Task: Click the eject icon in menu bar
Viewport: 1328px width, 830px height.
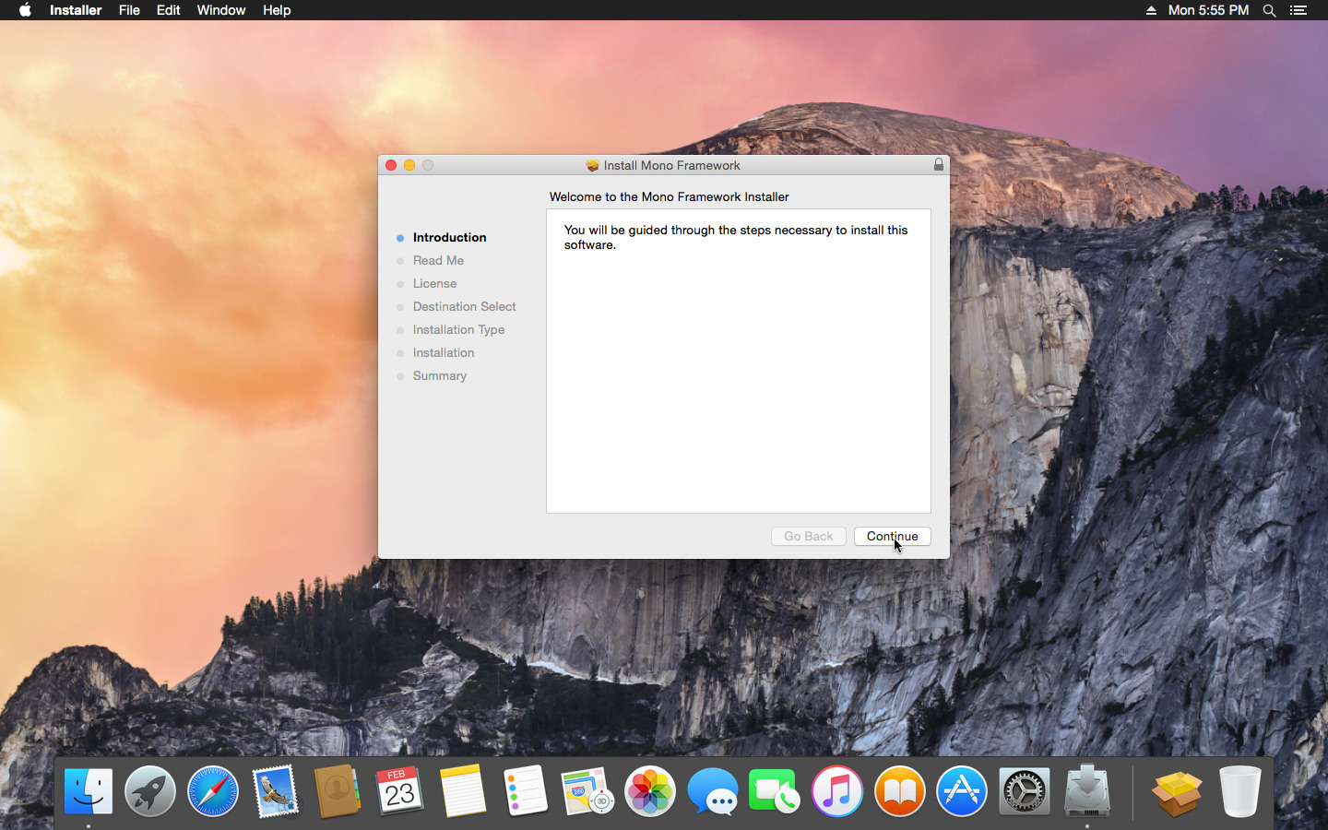Action: tap(1151, 10)
